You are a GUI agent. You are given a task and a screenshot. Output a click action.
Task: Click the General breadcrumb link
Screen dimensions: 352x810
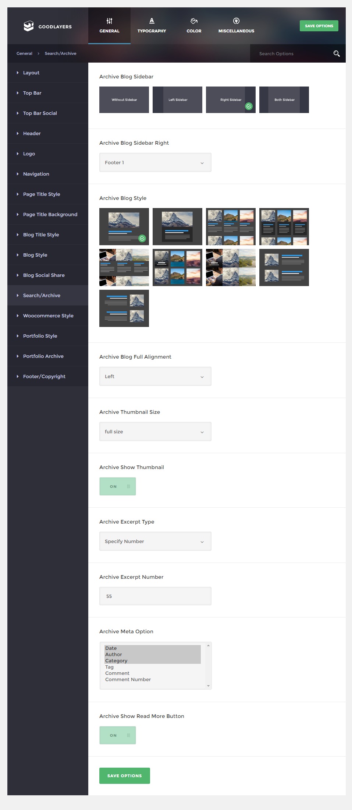click(x=24, y=53)
